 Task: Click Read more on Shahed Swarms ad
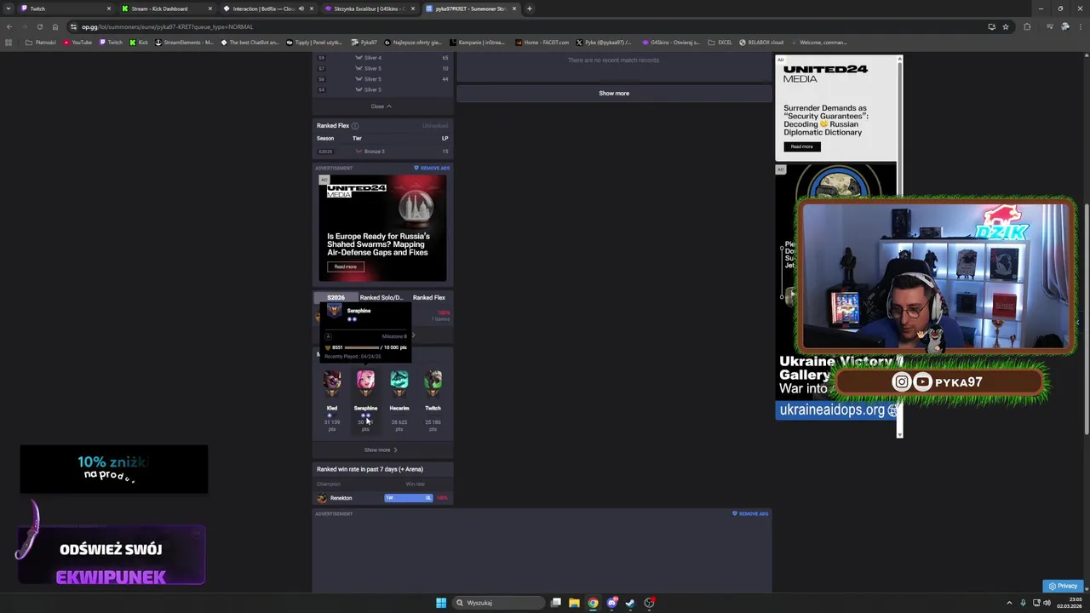click(345, 267)
